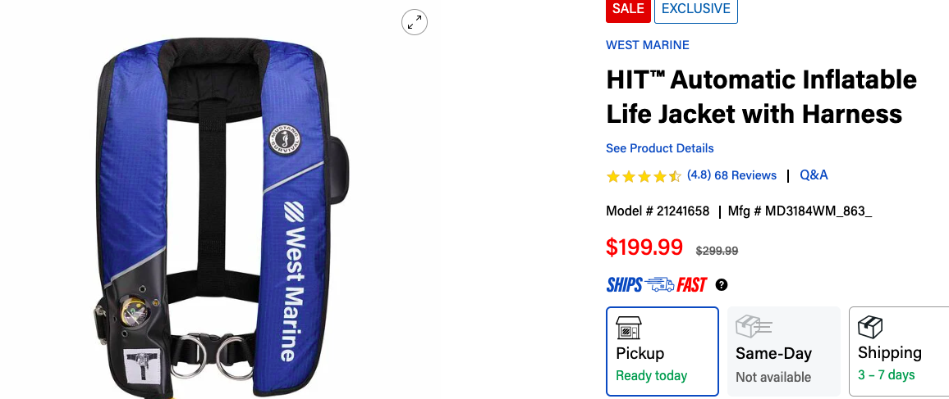Select the Same-Day delivery option

[784, 351]
